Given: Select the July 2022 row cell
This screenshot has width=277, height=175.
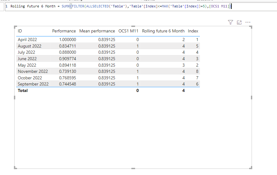Looking at the screenshot, I should (26, 52).
